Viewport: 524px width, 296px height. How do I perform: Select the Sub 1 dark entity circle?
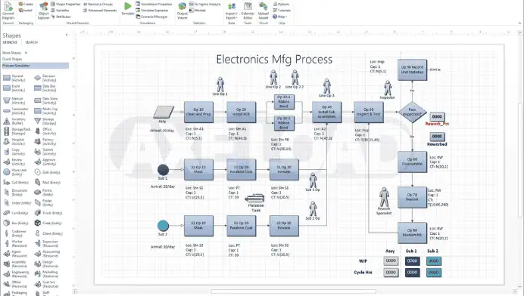[163, 170]
